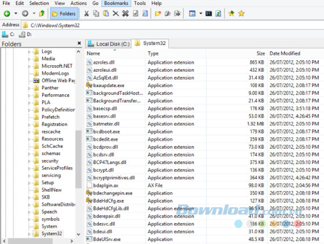The width and height of the screenshot is (324, 244).
Task: Click the Back navigation arrow
Action: tap(7, 13)
